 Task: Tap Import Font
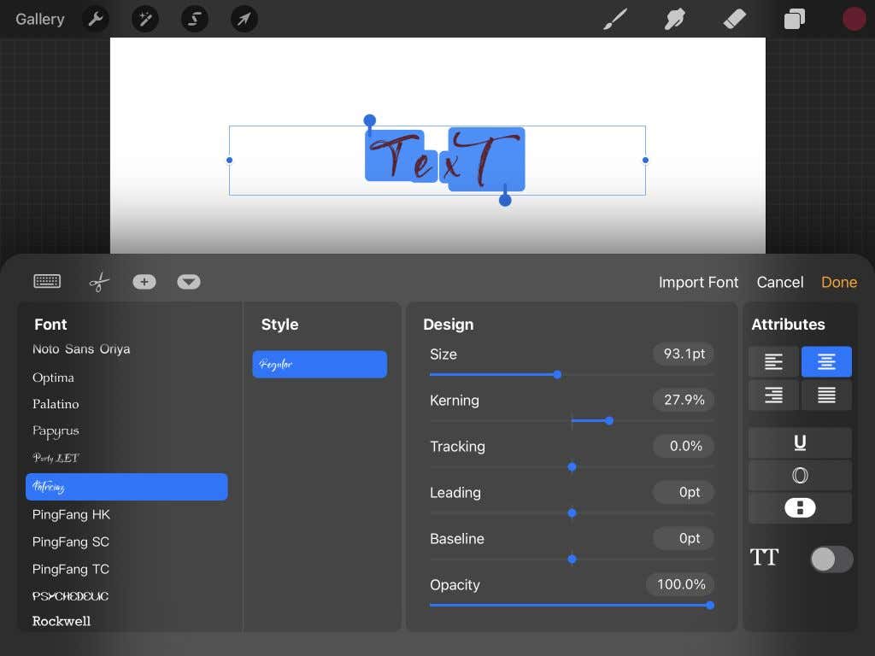tap(698, 282)
